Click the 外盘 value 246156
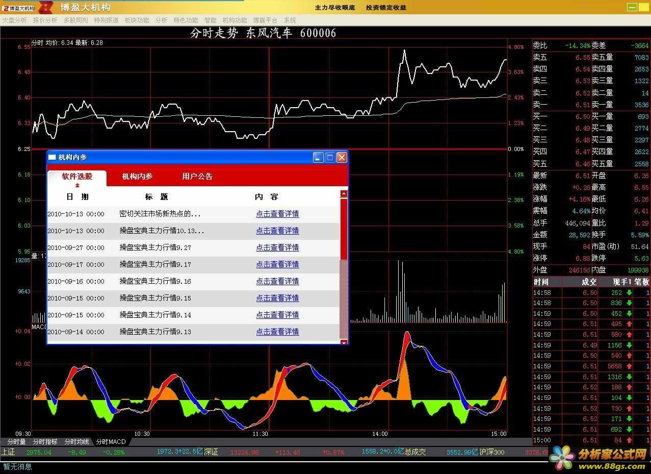Screen dimensions: 651x474 579,270
